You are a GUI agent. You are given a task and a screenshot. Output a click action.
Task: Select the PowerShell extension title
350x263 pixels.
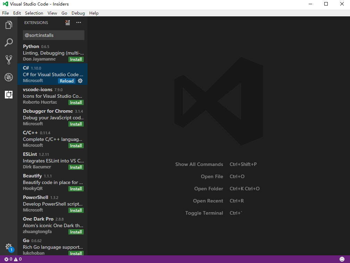(x=35, y=197)
